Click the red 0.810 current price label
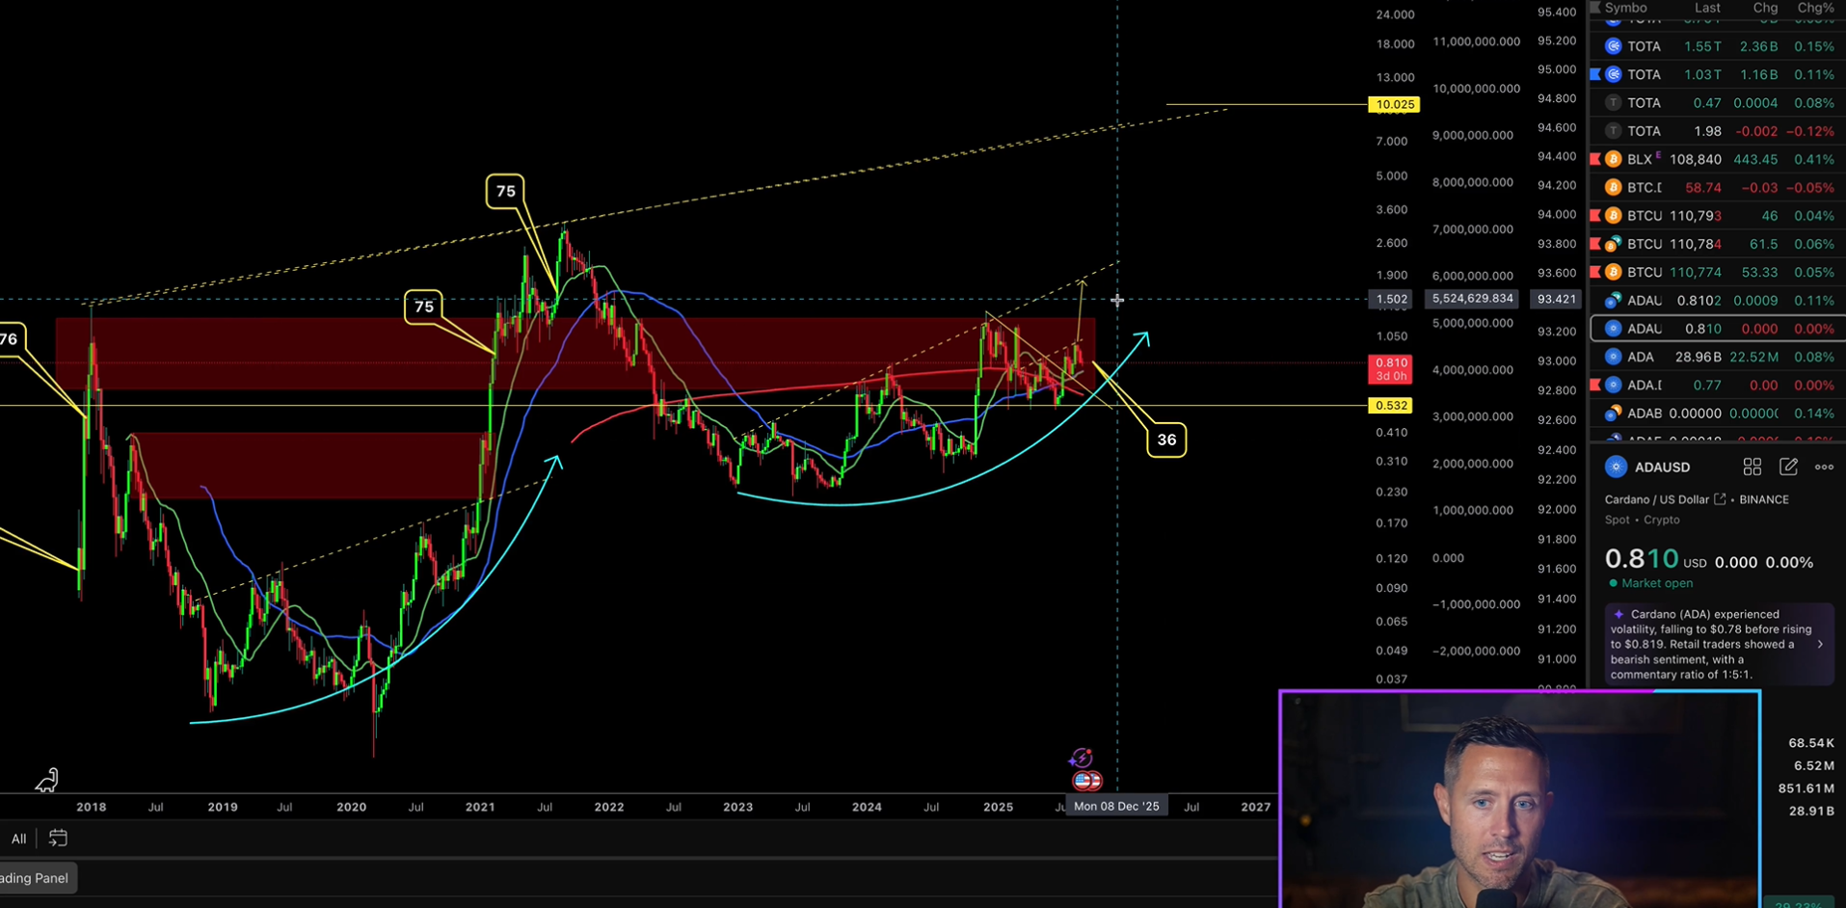 tap(1390, 369)
